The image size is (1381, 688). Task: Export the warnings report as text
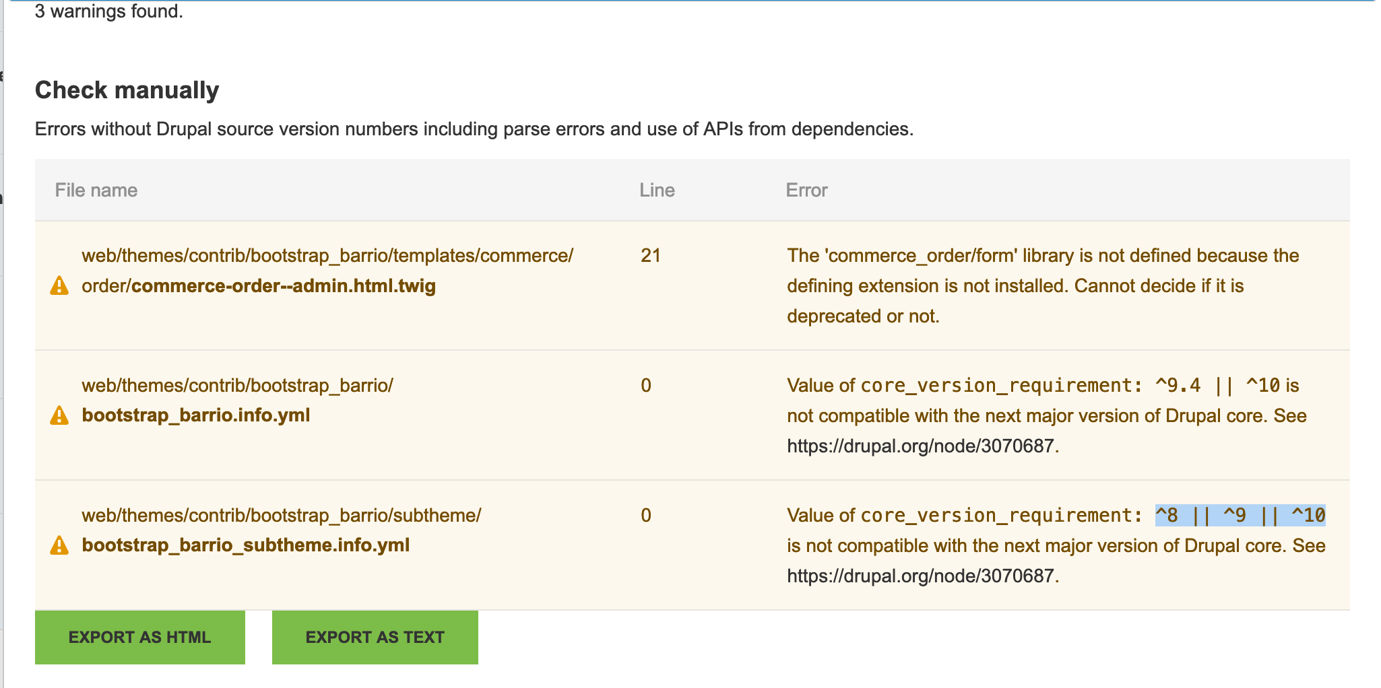coord(375,636)
